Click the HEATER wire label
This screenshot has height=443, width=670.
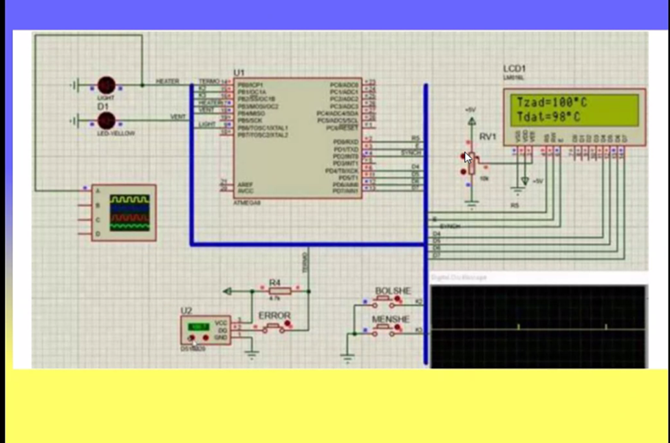coord(167,82)
